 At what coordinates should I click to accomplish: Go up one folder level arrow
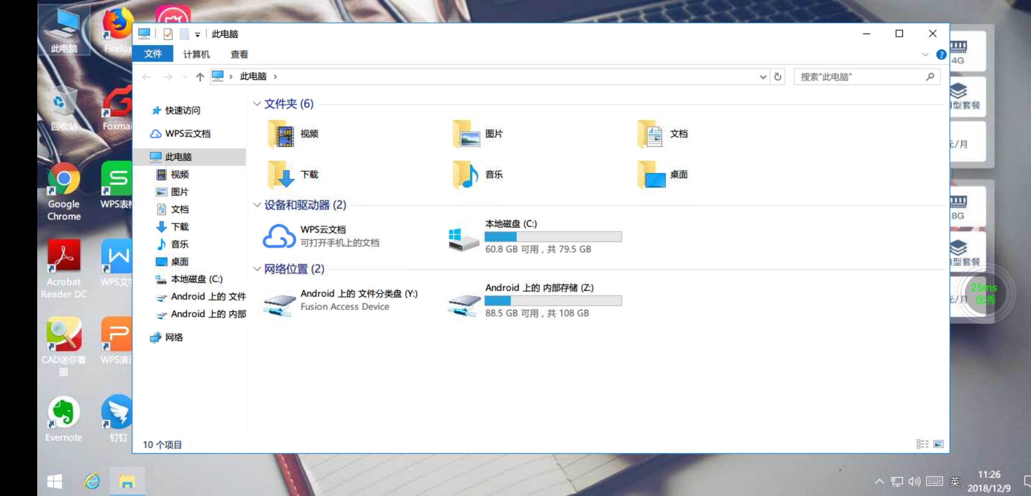200,77
